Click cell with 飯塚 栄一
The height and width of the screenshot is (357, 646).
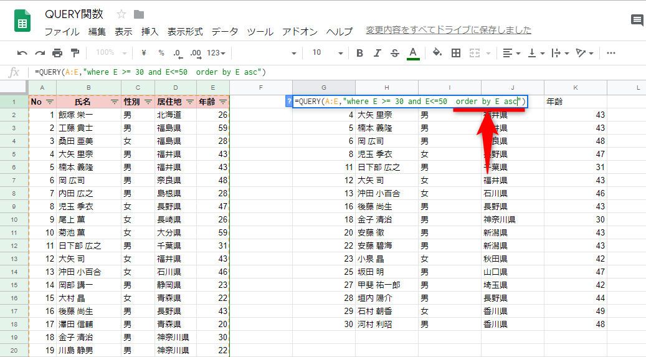(x=88, y=115)
